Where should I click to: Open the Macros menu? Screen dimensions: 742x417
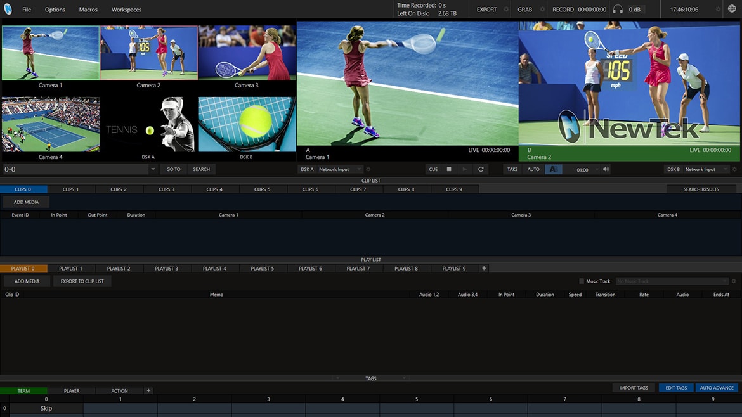(x=88, y=10)
